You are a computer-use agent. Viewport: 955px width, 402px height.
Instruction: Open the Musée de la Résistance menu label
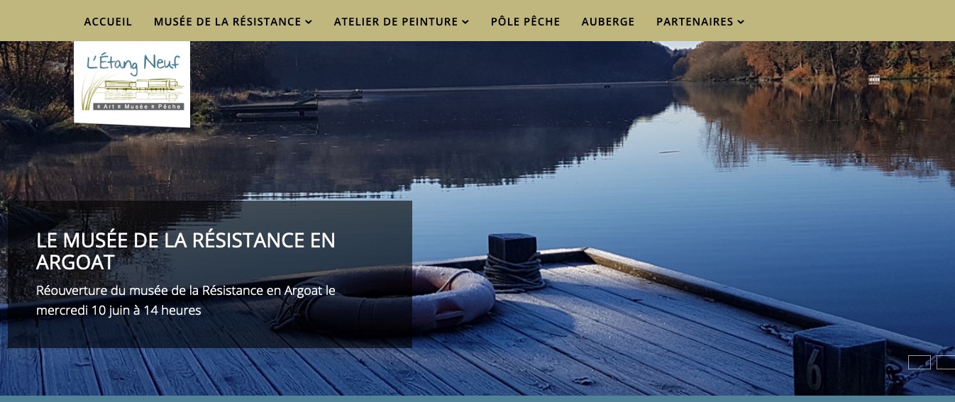(227, 21)
